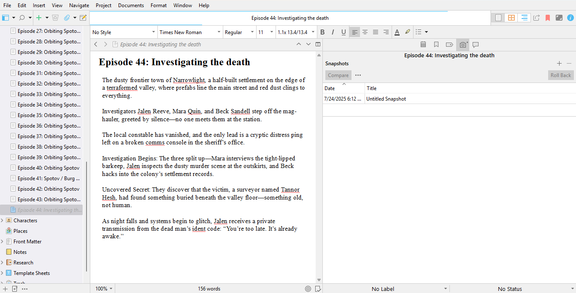Open the Documents menu
576x293 pixels.
pos(131,5)
